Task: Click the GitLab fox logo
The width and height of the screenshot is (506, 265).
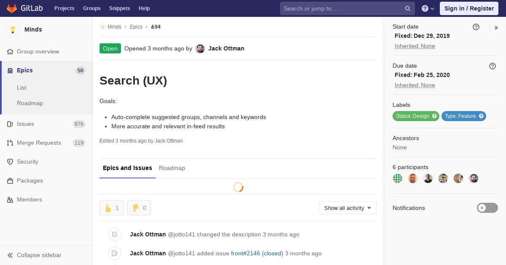Action: 12,8
